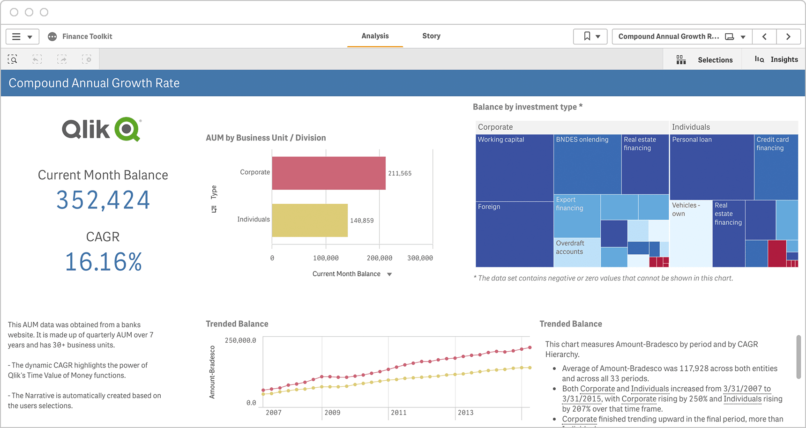Open the sheet selector Compound Annual Growth R...
The width and height of the screenshot is (806, 428).
click(669, 37)
